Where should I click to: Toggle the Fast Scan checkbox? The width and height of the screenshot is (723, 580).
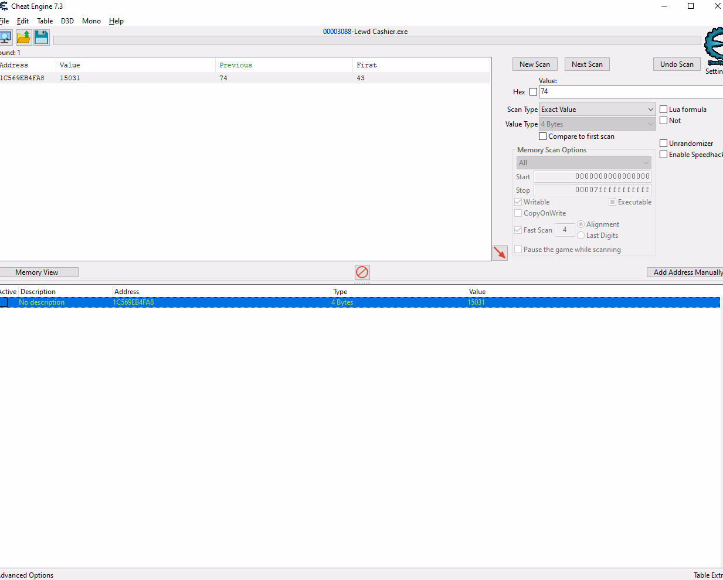coord(518,230)
